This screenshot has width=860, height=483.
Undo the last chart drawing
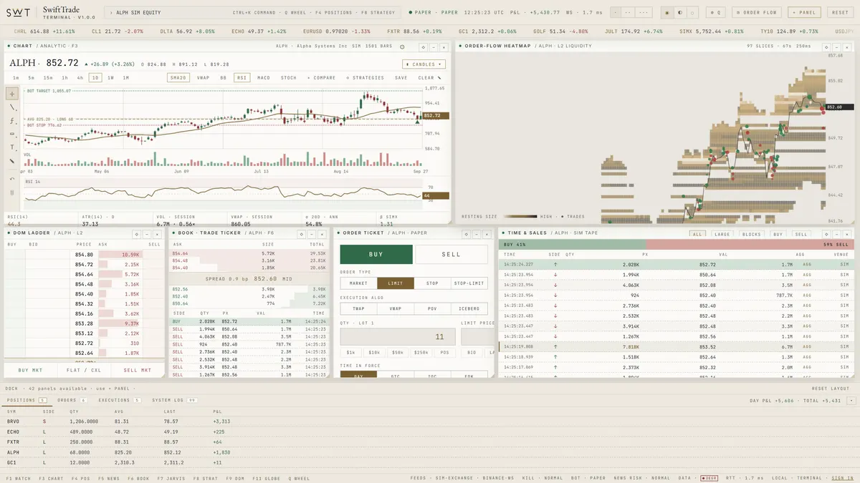(12, 178)
